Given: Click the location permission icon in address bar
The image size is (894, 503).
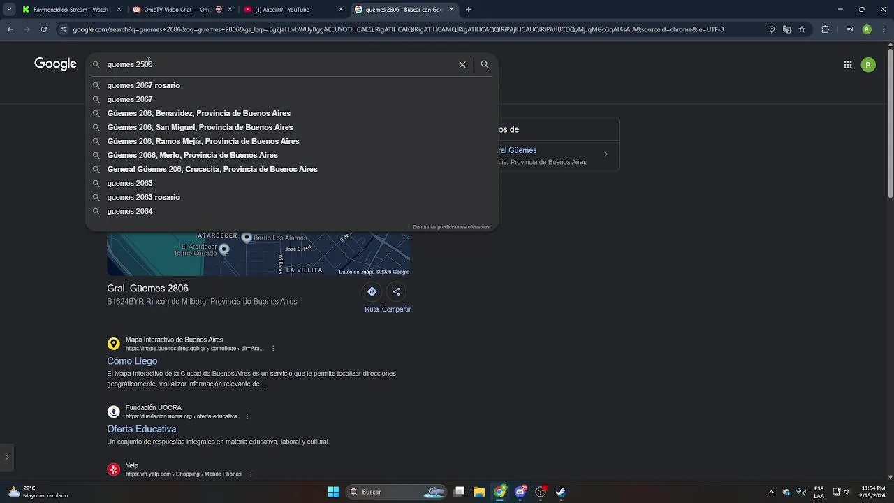Looking at the screenshot, I should pos(772,29).
